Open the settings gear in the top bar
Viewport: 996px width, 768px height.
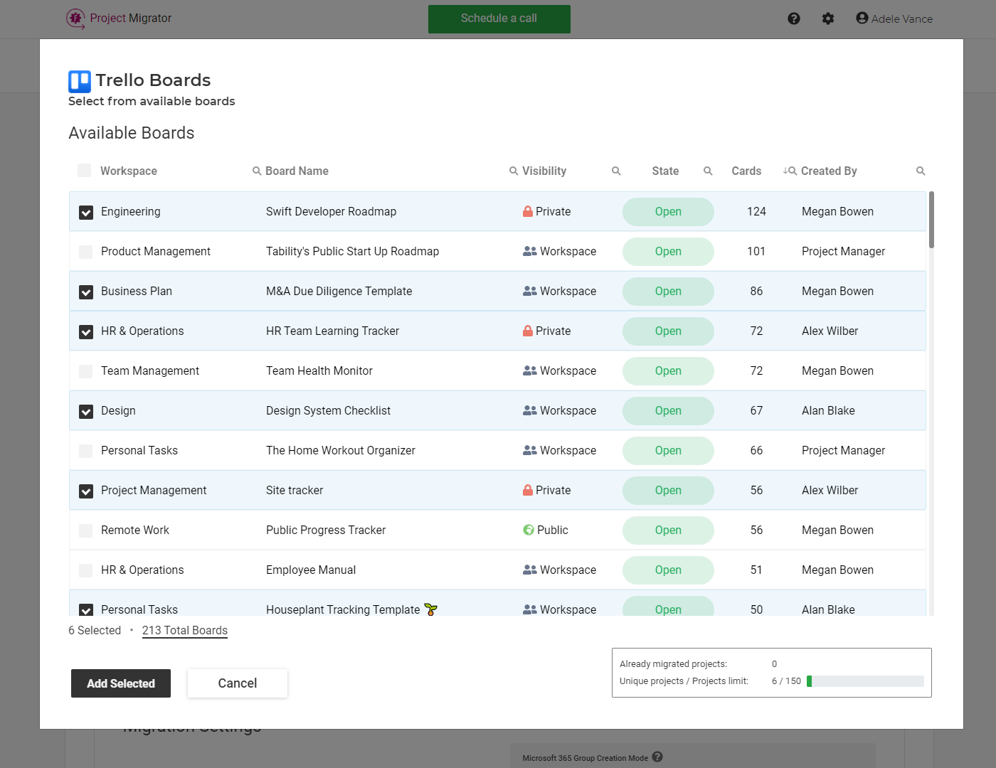tap(827, 18)
